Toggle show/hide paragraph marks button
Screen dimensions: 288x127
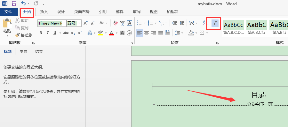pyautogui.click(x=215, y=23)
